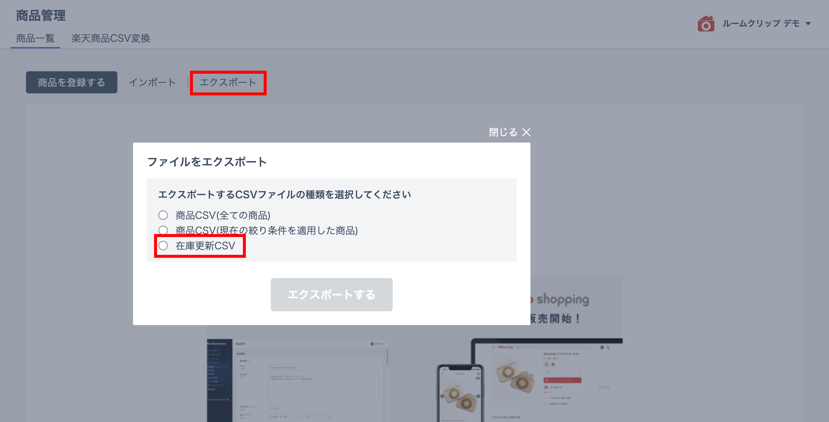Click the インポート link
Viewport: 829px width, 422px height.
pos(152,82)
